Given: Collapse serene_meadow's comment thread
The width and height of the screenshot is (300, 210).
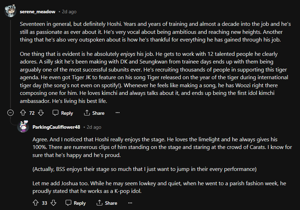Looking at the screenshot, I should click(x=10, y=113).
